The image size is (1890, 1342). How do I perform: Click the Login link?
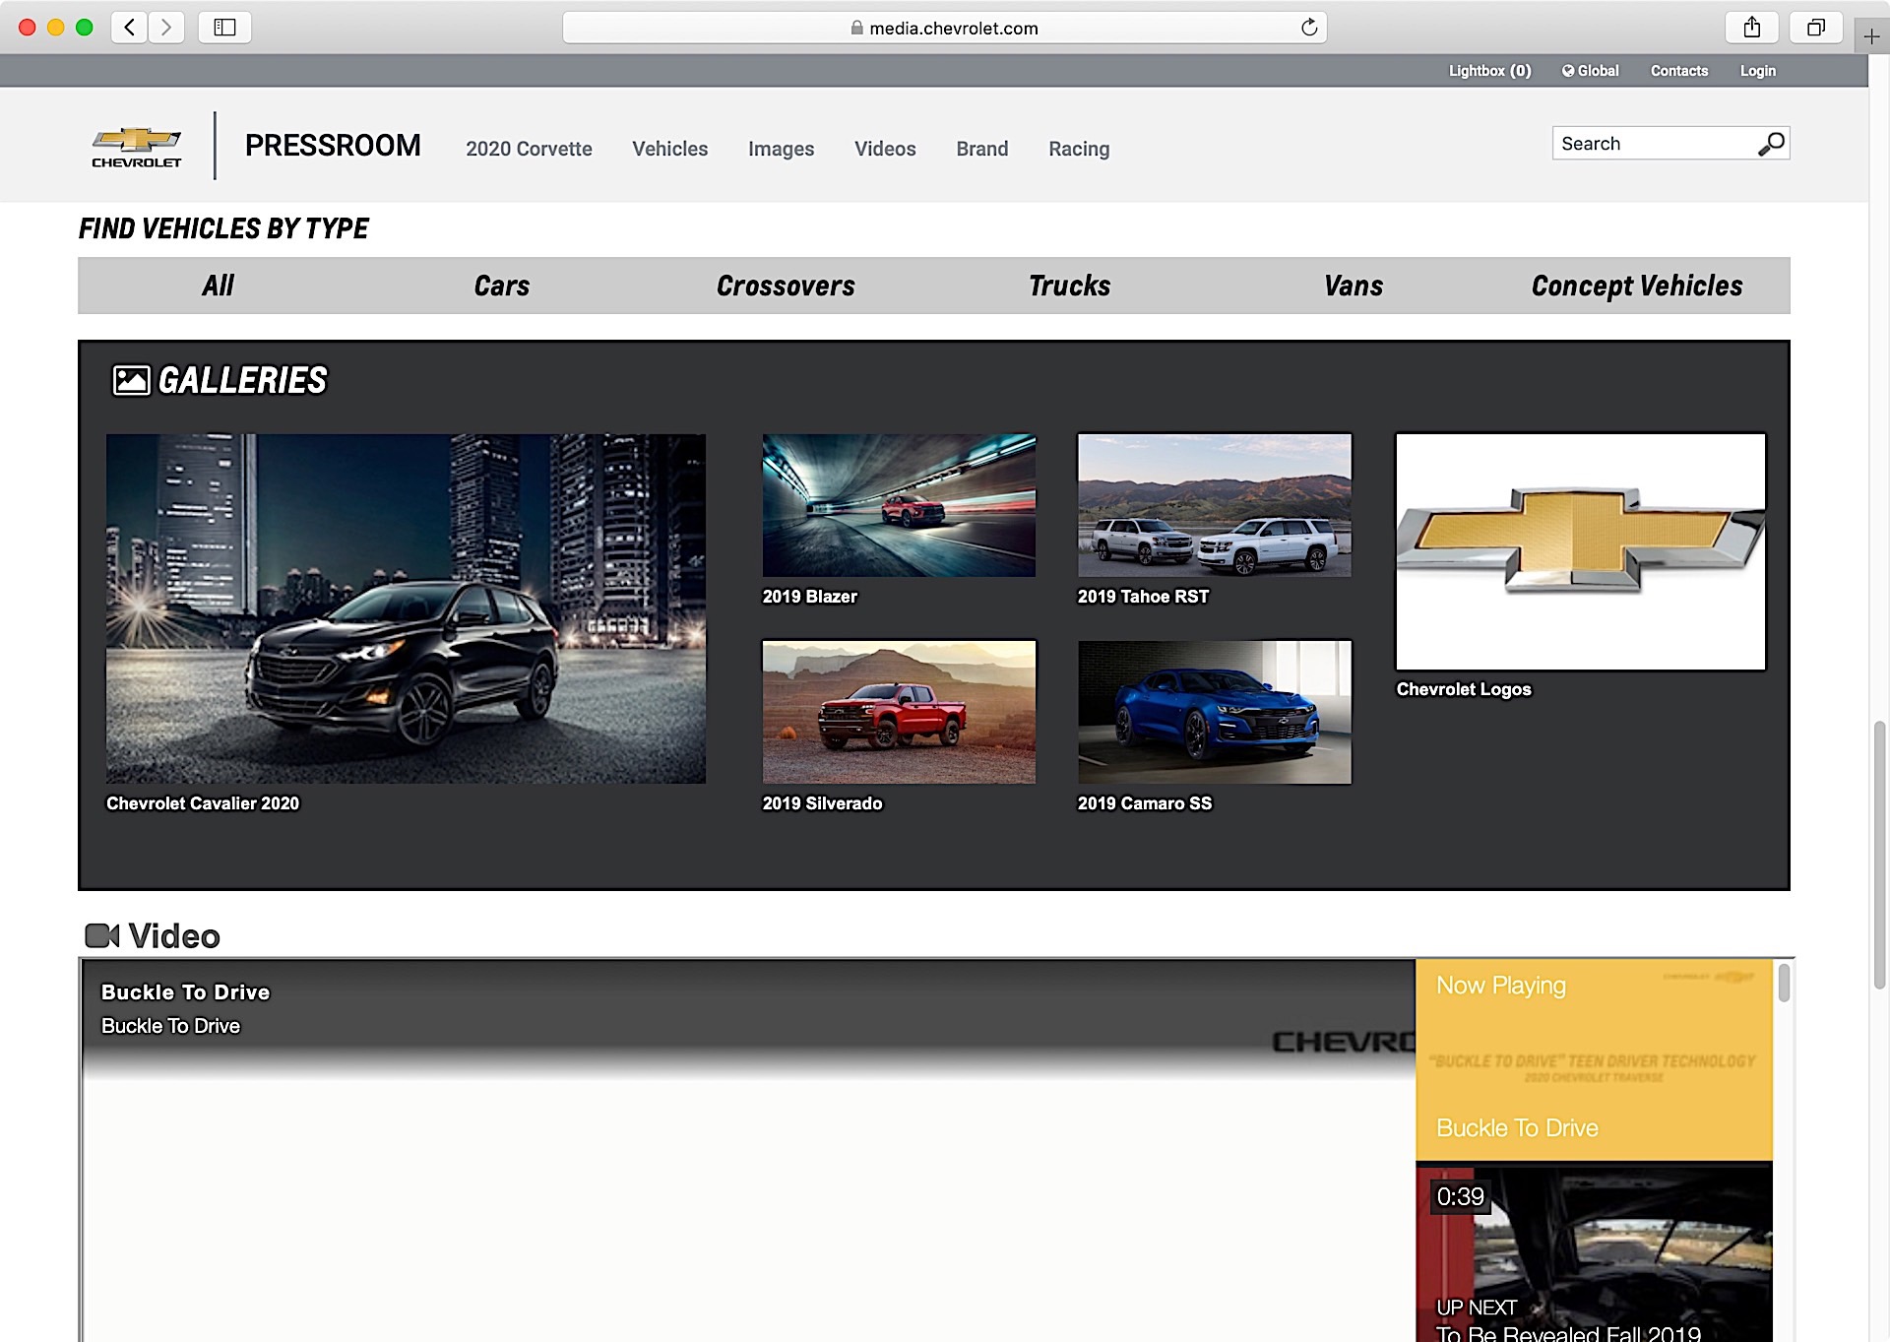click(x=1757, y=71)
